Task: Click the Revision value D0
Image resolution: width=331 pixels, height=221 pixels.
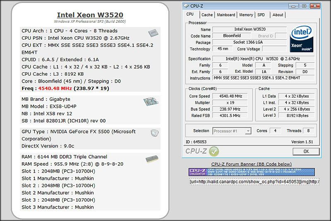Action: coord(305,71)
